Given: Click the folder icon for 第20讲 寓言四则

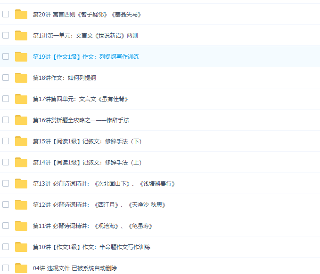Looking at the screenshot, I should (x=21, y=15).
